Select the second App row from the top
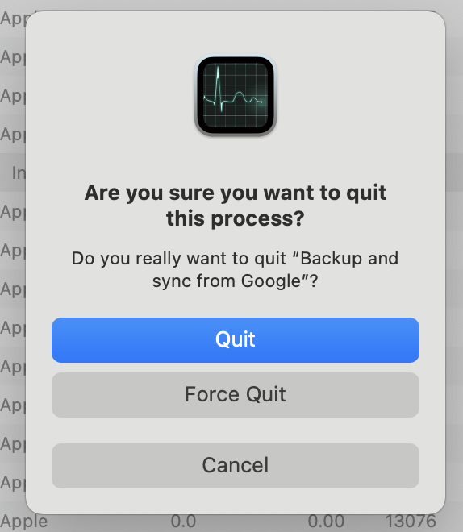Viewport: 463px width, 532px height. (13, 57)
